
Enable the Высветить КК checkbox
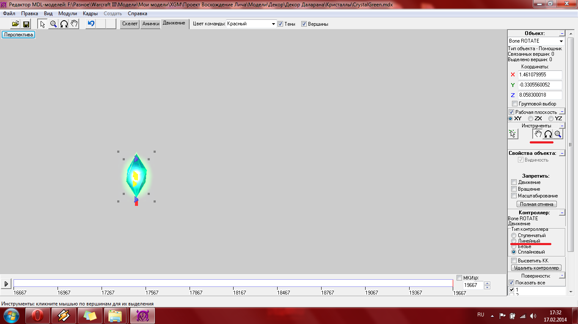[x=514, y=261]
